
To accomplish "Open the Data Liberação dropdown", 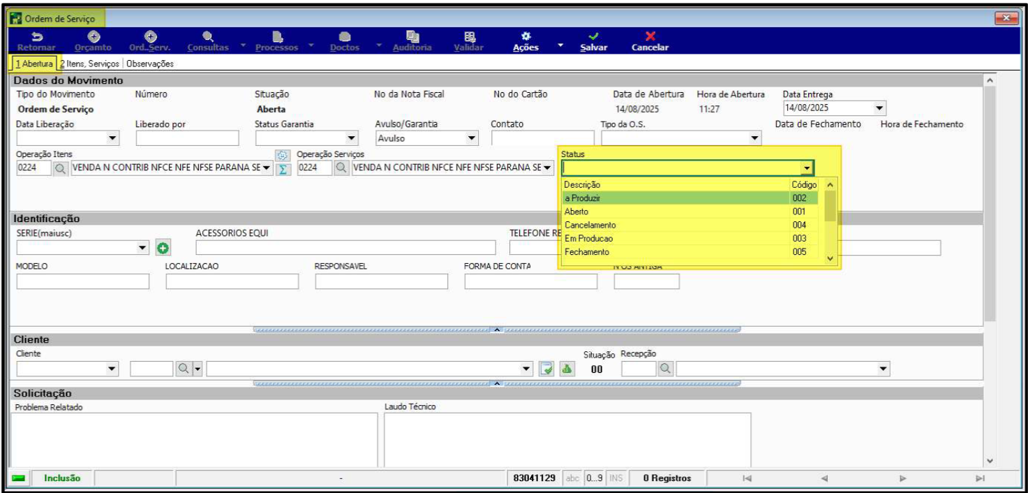I will tap(113, 138).
